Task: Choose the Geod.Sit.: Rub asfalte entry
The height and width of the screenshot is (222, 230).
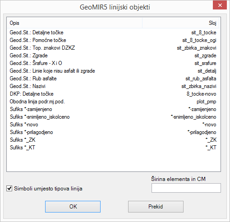Action: click(113, 79)
